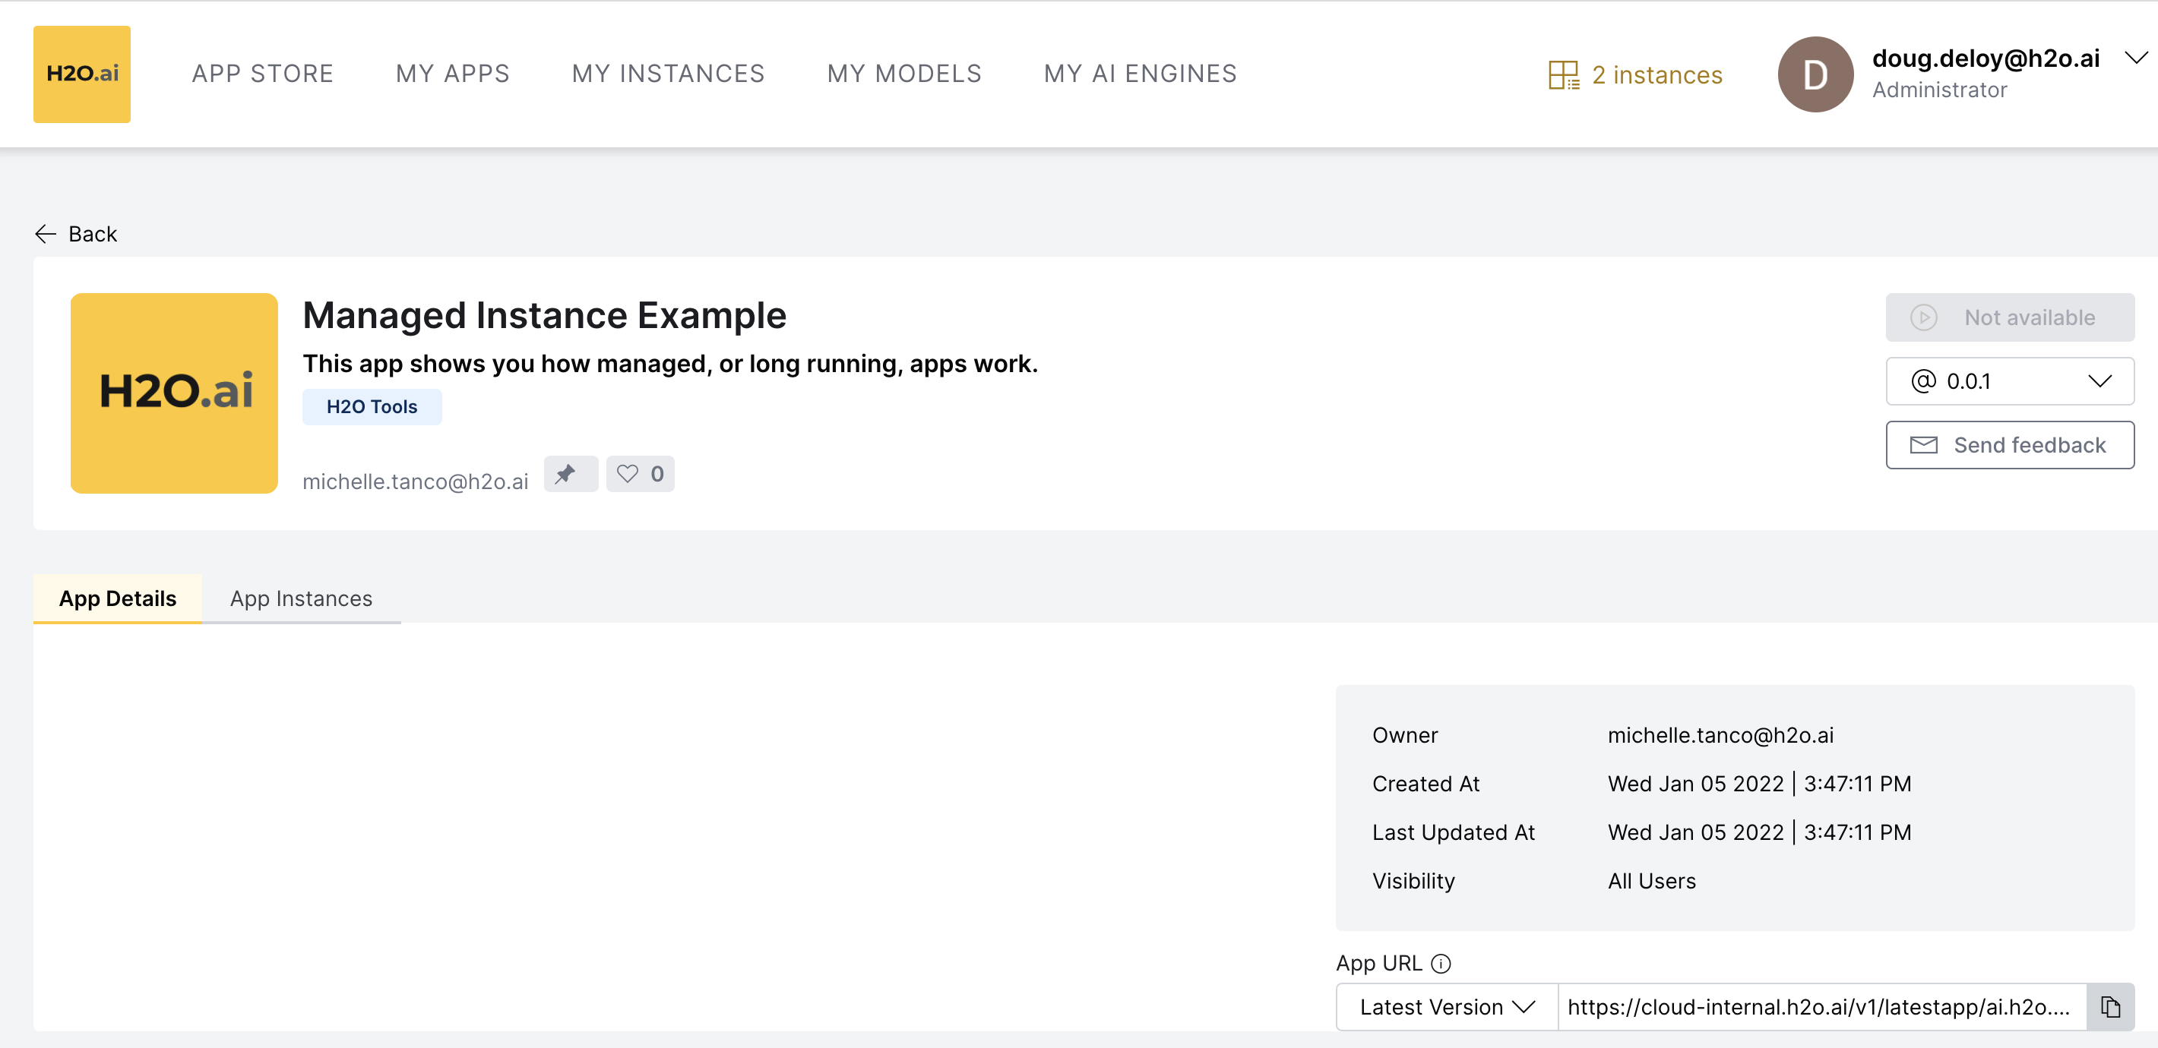The height and width of the screenshot is (1048, 2158).
Task: Click Owner value in details panel
Action: [1721, 735]
